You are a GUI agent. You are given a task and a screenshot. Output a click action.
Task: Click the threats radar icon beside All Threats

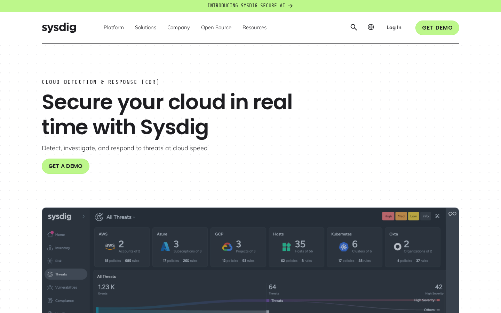tap(99, 217)
